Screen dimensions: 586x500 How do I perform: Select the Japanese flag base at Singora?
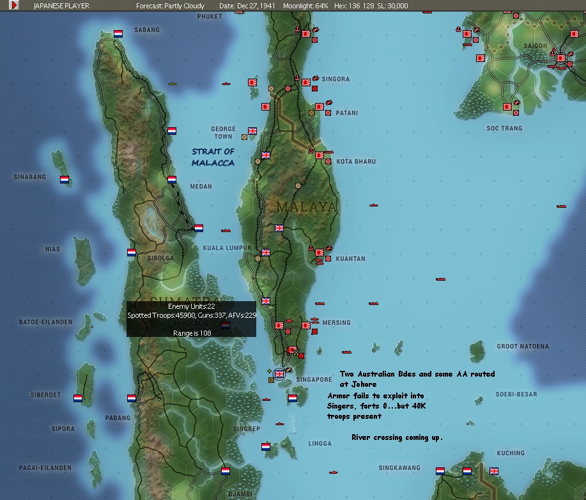click(306, 82)
